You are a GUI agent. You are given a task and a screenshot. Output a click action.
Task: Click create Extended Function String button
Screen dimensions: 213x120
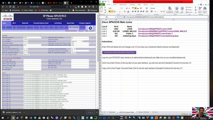coord(119,52)
